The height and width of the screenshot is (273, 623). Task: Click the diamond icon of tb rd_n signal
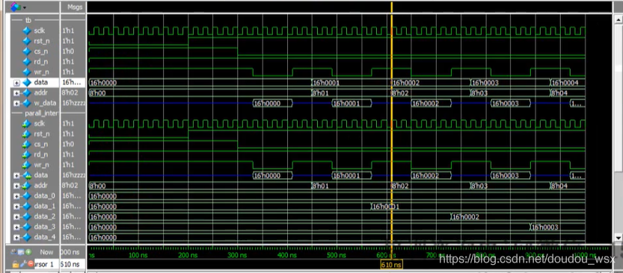(x=27, y=62)
